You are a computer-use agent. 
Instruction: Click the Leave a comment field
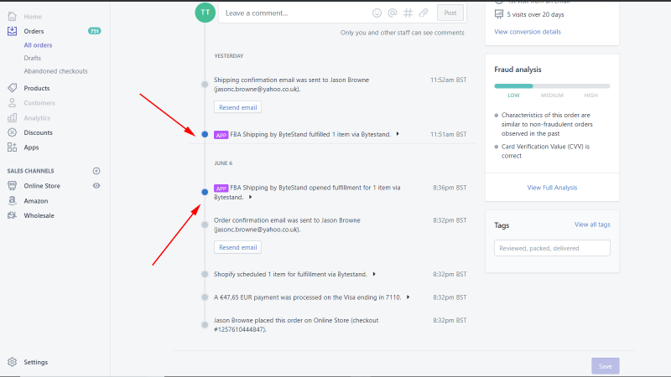click(x=342, y=13)
